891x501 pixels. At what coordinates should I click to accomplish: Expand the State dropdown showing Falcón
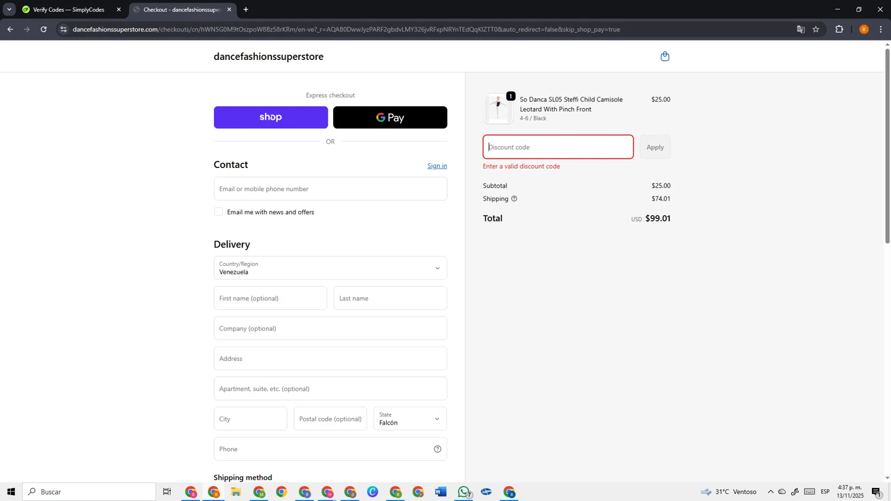410,418
